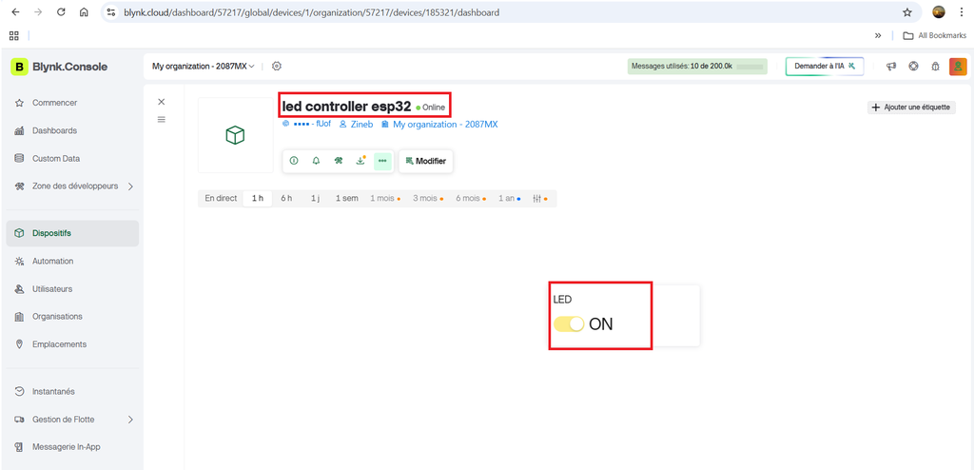Open the Dashboards chart icon
Image resolution: width=974 pixels, height=470 pixels.
pos(19,130)
